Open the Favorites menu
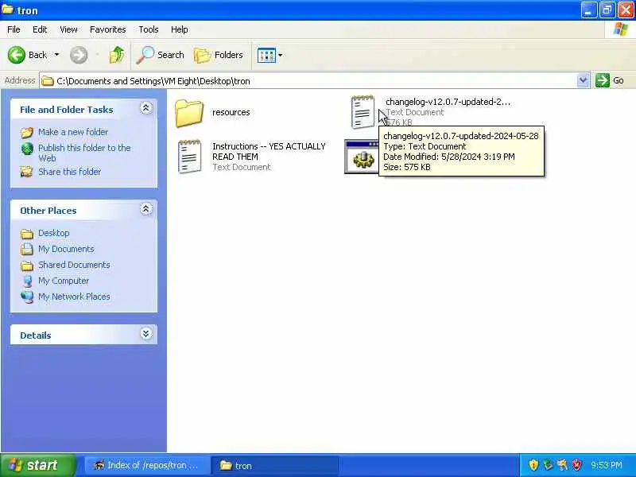Viewport: 636px width, 477px height. point(108,29)
